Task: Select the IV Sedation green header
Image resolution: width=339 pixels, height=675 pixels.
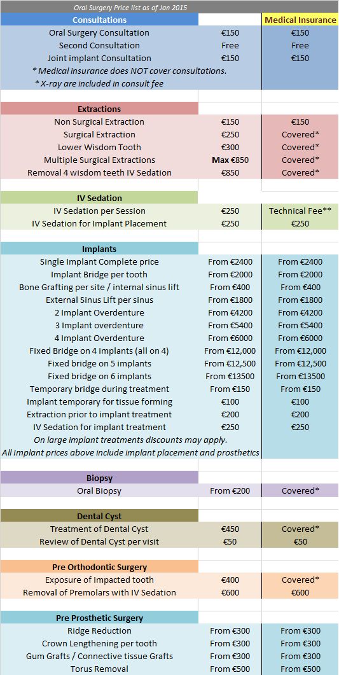Action: pos(99,198)
